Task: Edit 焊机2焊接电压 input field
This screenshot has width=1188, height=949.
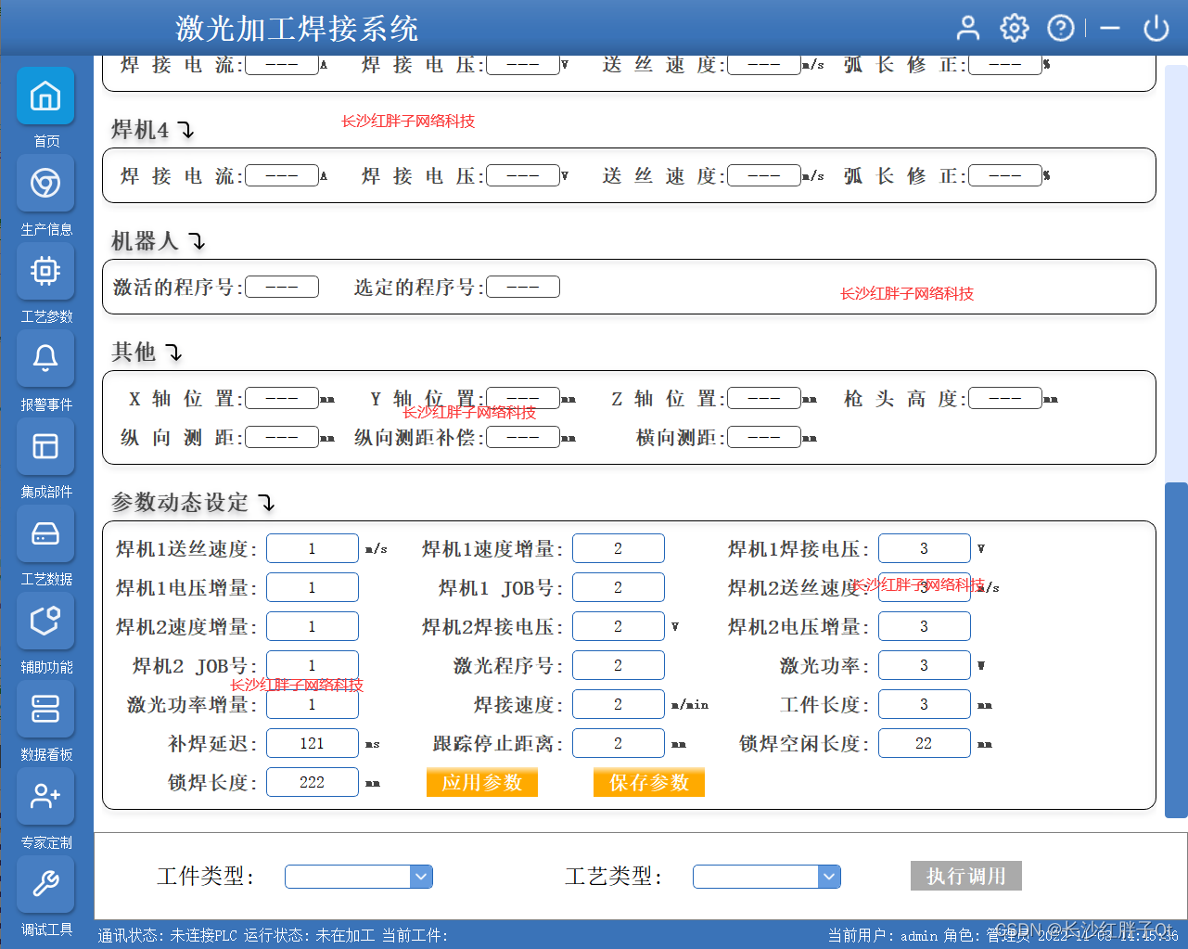Action: 619,626
